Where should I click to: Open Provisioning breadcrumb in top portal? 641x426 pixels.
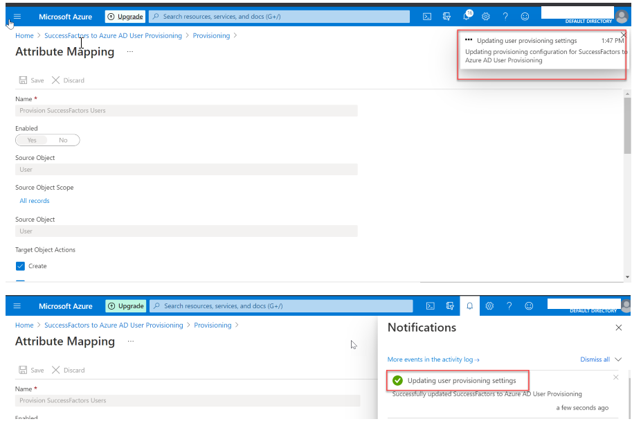211,35
